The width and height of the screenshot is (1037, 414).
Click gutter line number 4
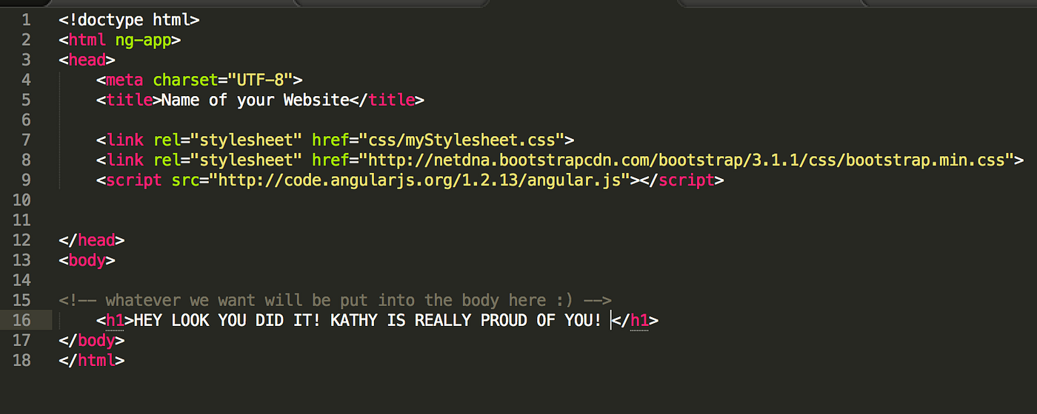tap(27, 80)
